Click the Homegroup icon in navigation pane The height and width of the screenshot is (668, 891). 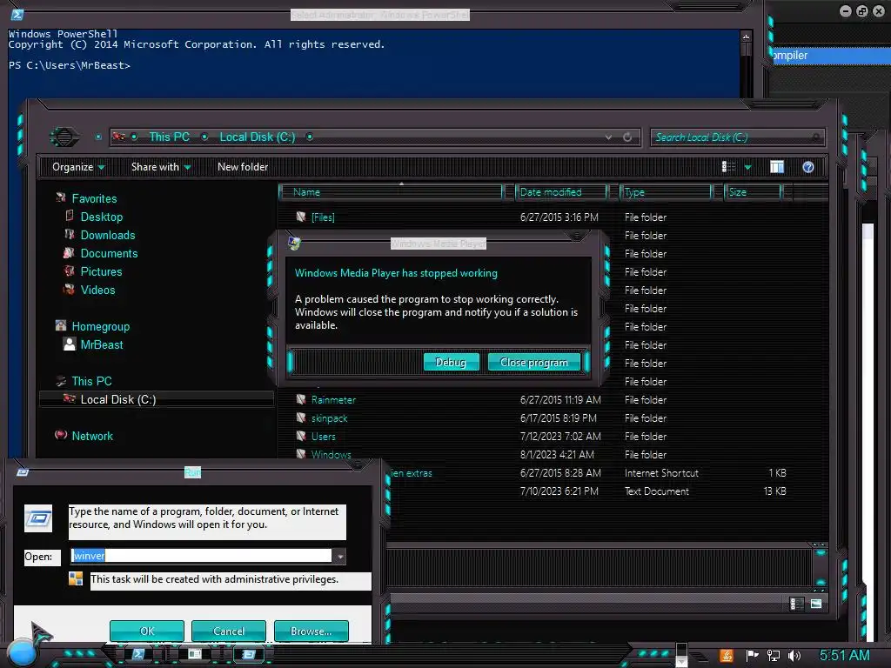click(x=61, y=325)
